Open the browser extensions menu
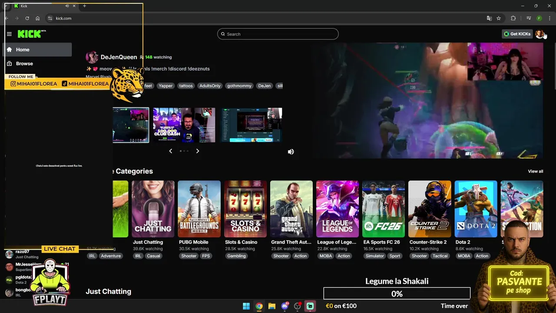556x313 pixels. tap(513, 18)
